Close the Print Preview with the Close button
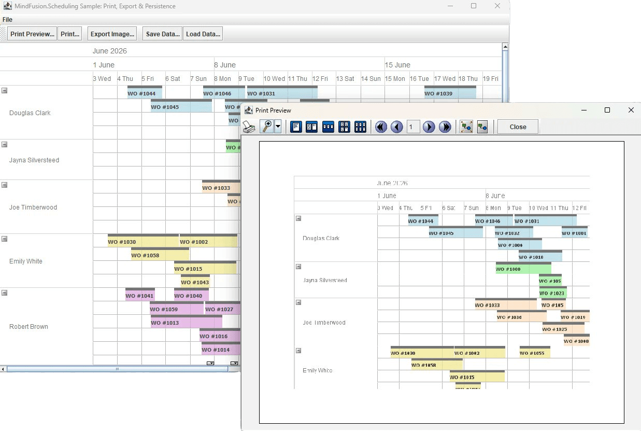 click(x=518, y=127)
